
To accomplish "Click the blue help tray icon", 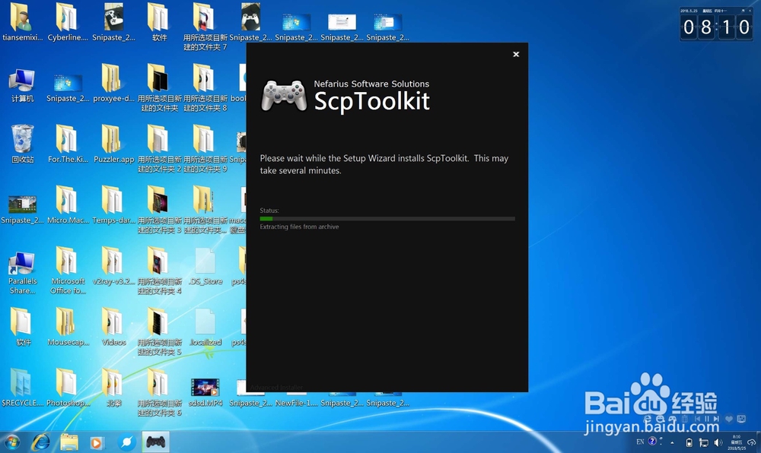I will [652, 441].
